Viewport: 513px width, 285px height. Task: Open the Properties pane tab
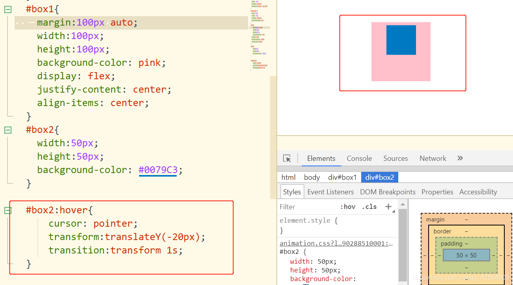coord(437,192)
